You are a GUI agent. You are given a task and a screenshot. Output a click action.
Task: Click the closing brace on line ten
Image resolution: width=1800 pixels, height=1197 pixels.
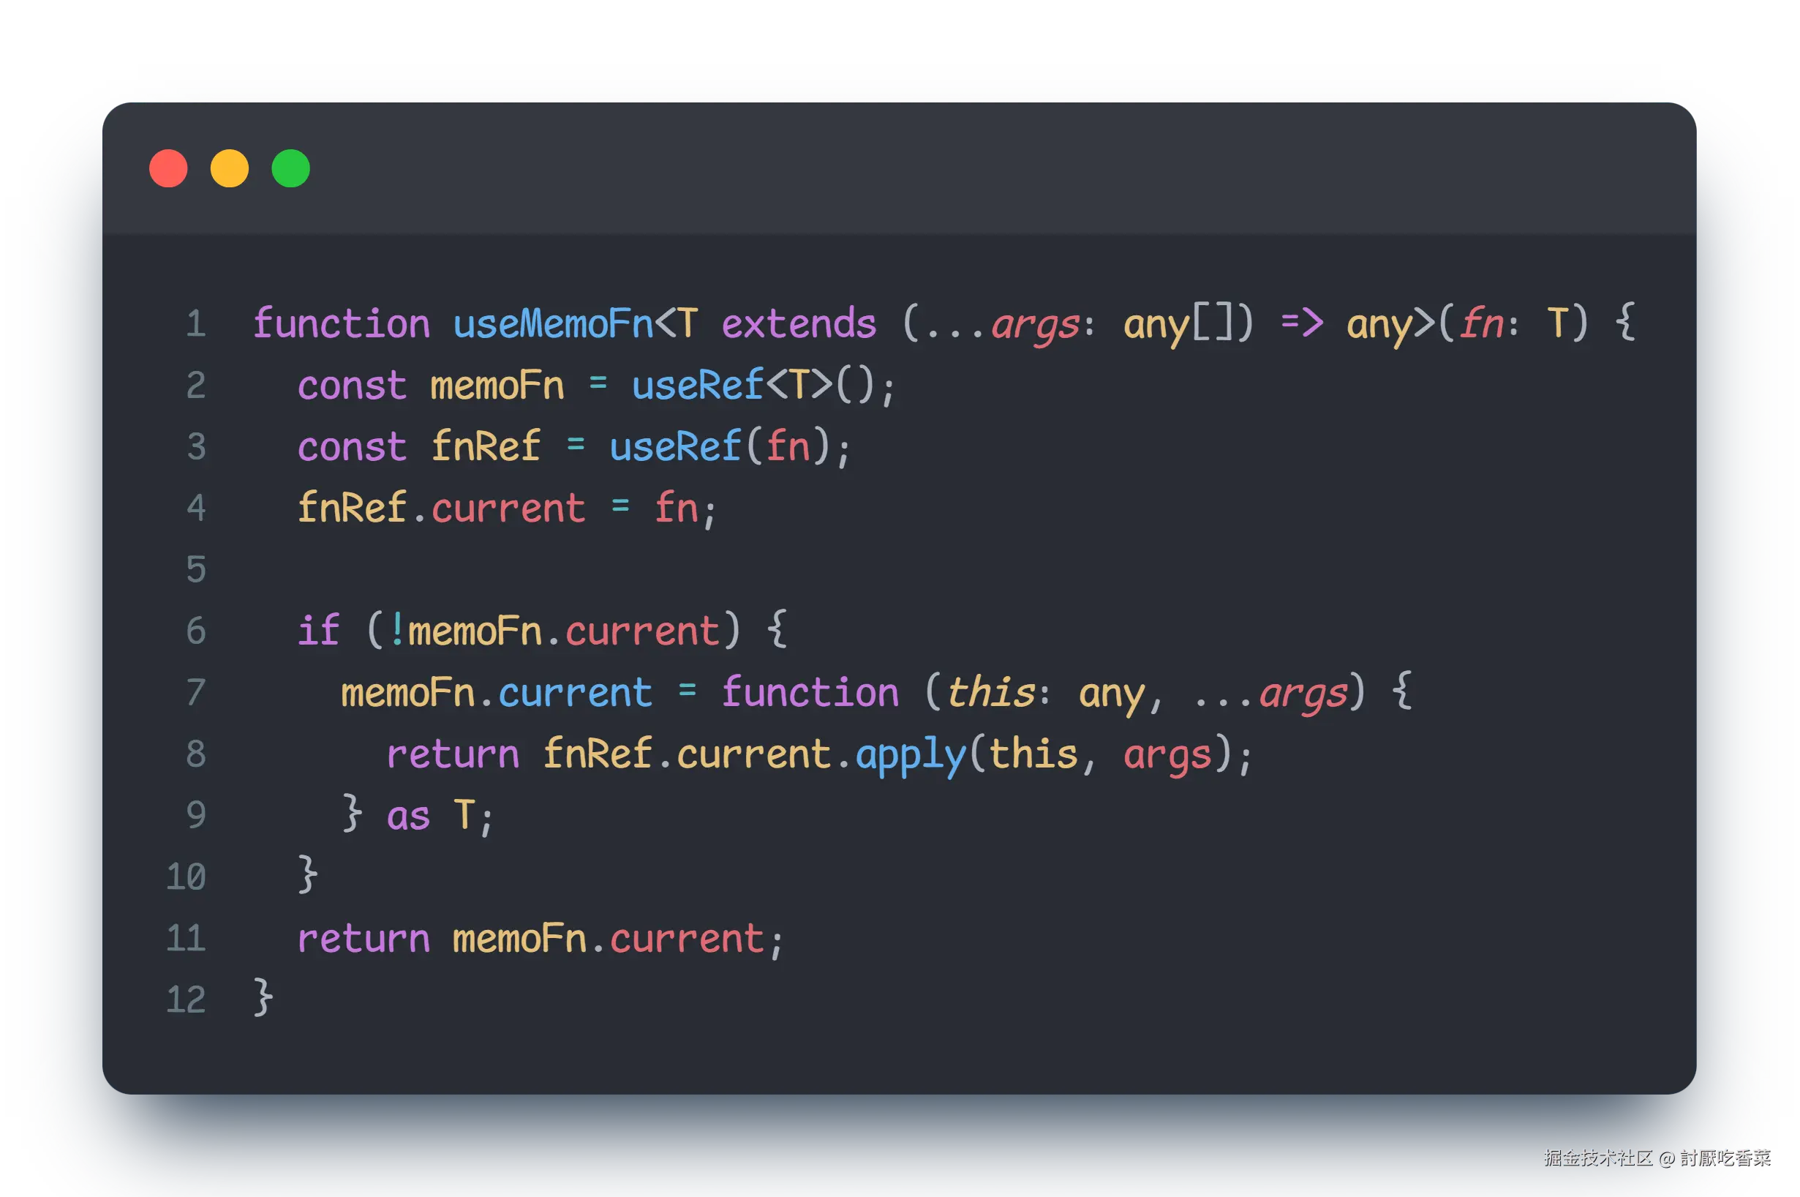306,875
